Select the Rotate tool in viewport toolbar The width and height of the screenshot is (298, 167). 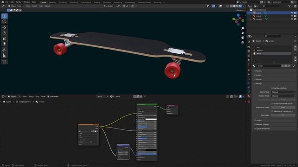tap(4, 33)
